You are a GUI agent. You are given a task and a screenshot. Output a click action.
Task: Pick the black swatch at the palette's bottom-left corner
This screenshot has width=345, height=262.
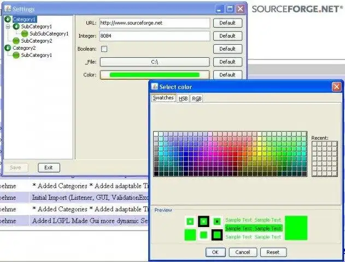(x=156, y=174)
